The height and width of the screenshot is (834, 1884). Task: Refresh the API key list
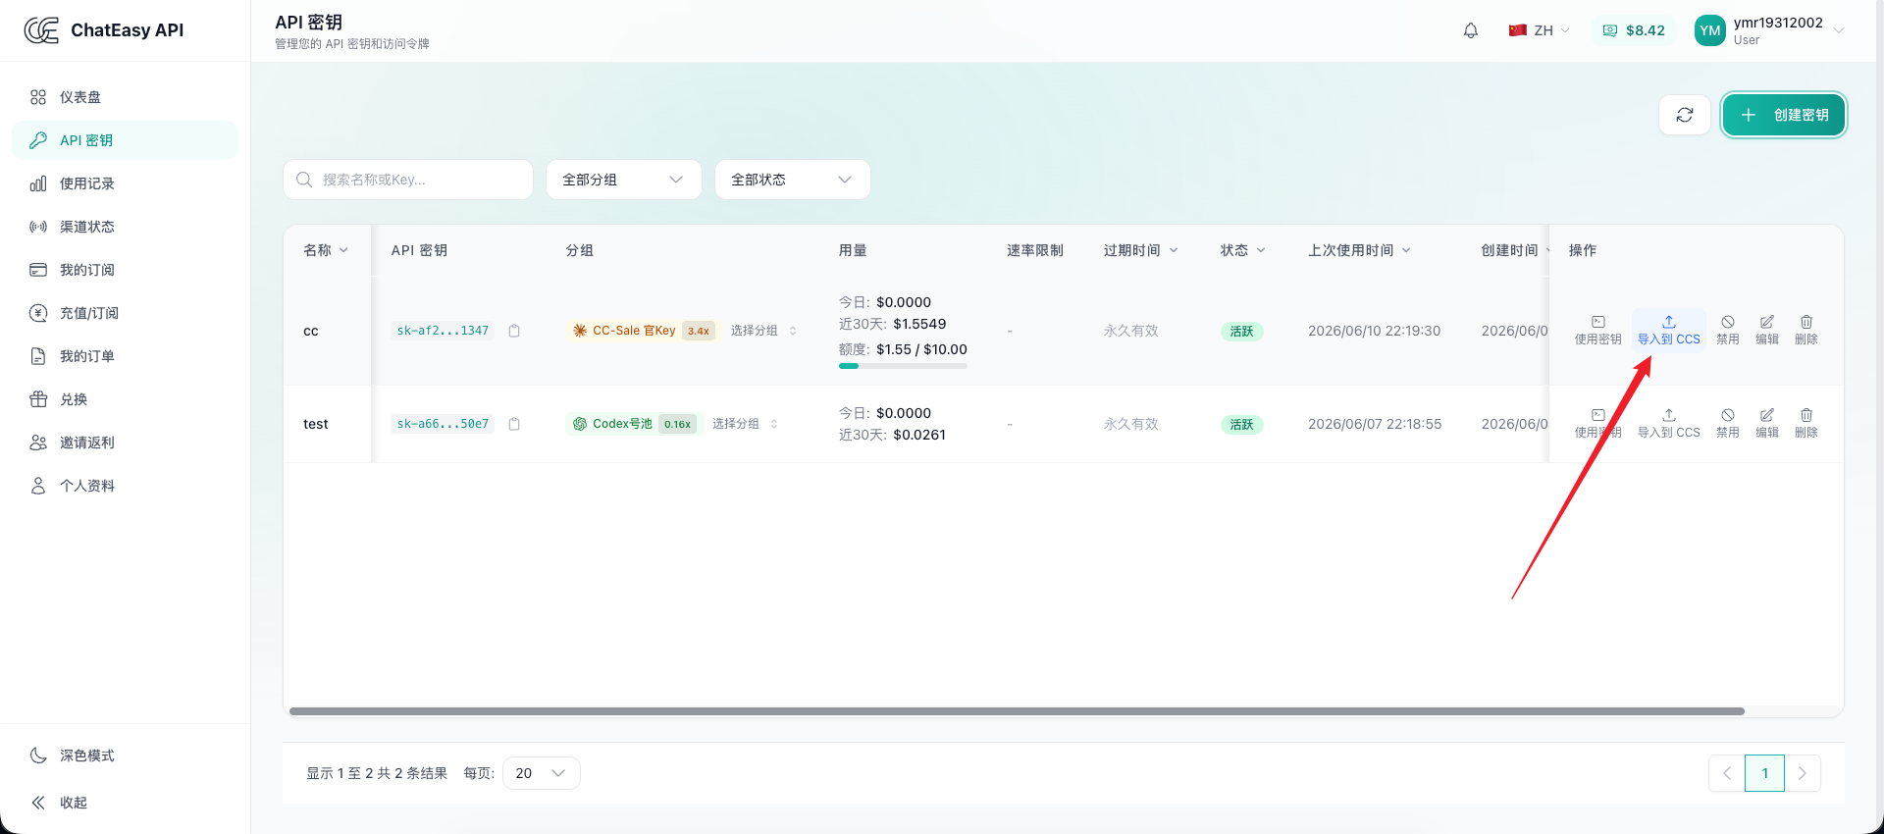(1685, 115)
